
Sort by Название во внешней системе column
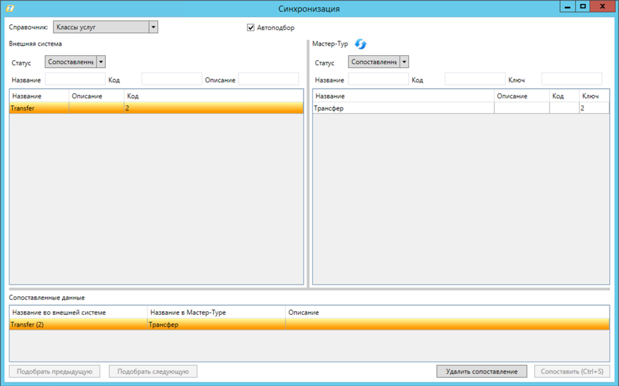coord(77,312)
